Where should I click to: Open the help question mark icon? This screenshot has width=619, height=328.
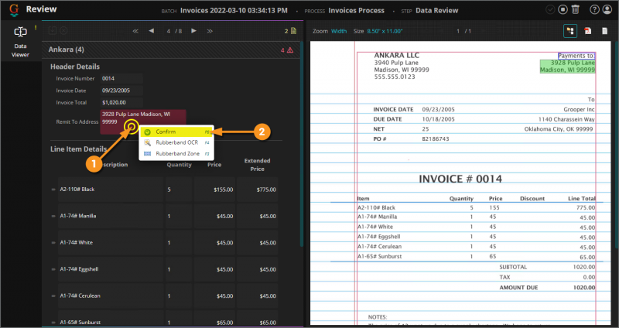tap(594, 9)
